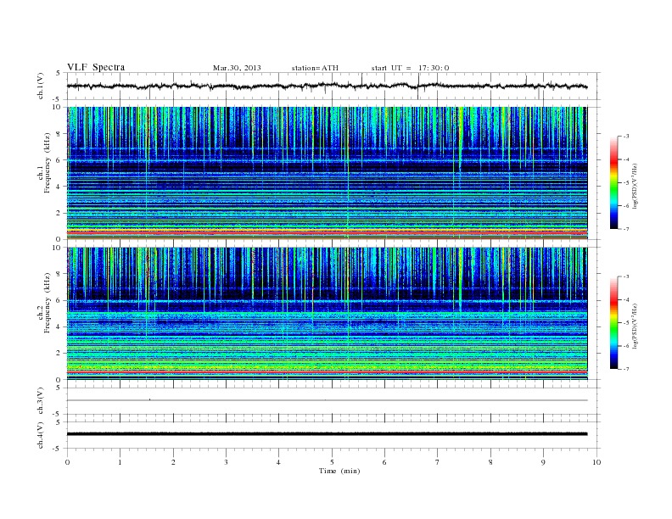Click the log(PSD) label beside ch.1 color bar
The image size is (672, 519).
tap(635, 186)
